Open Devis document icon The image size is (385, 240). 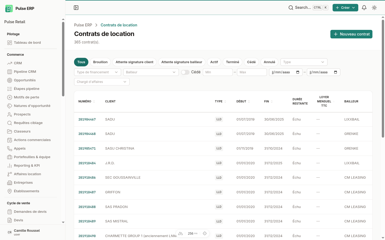pos(10,220)
